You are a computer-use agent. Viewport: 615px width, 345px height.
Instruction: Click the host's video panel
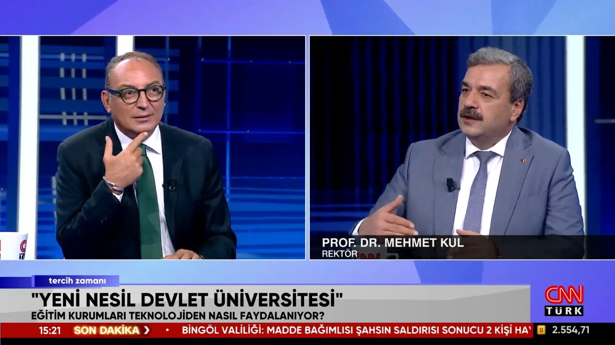(153, 148)
